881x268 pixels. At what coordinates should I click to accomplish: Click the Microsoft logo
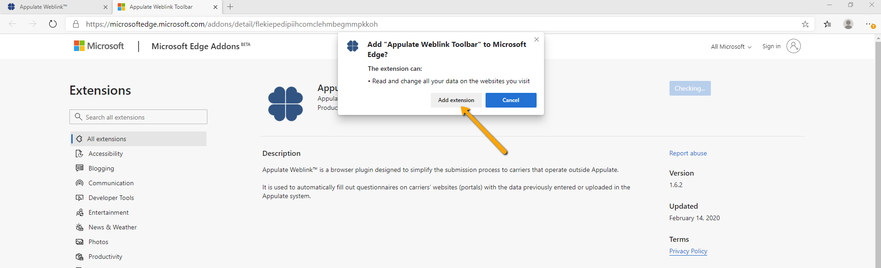99,46
